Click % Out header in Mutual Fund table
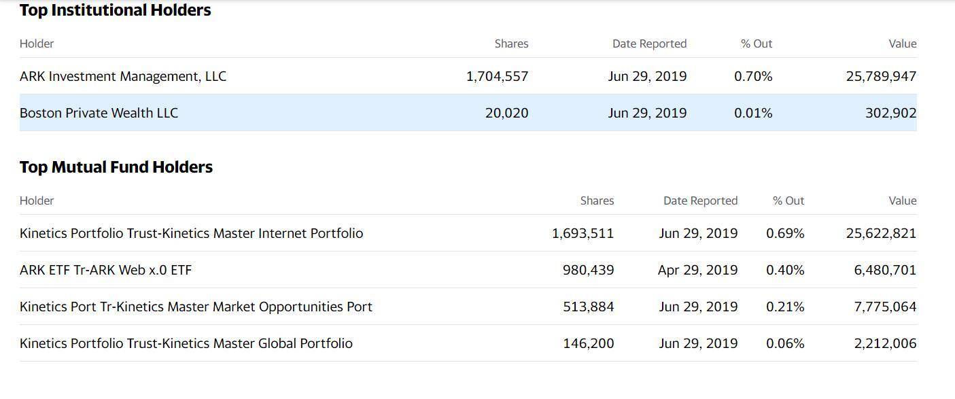The height and width of the screenshot is (399, 955). point(788,201)
